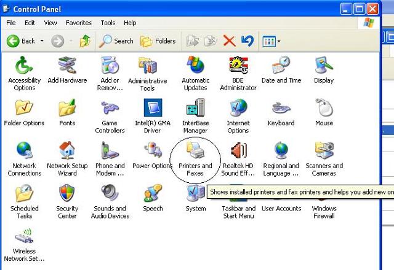Open the File menu

click(11, 23)
